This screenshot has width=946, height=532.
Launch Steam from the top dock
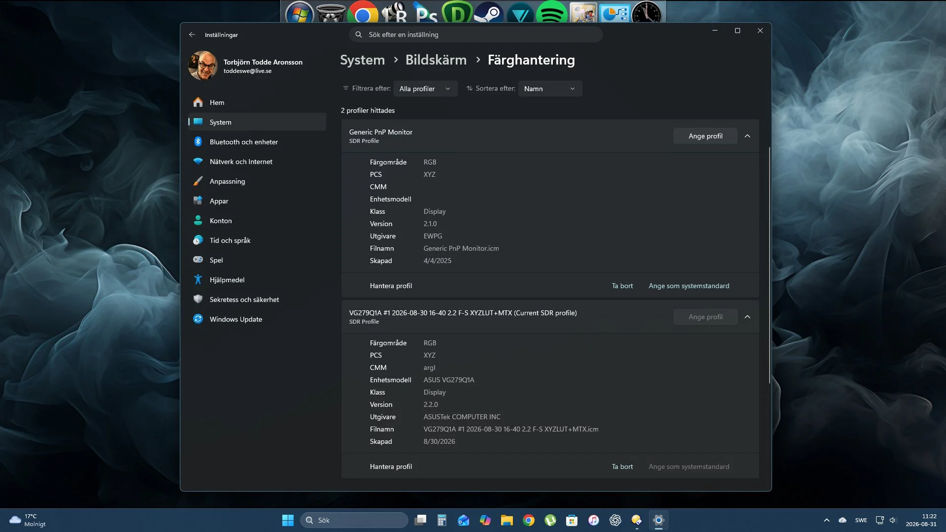[488, 12]
